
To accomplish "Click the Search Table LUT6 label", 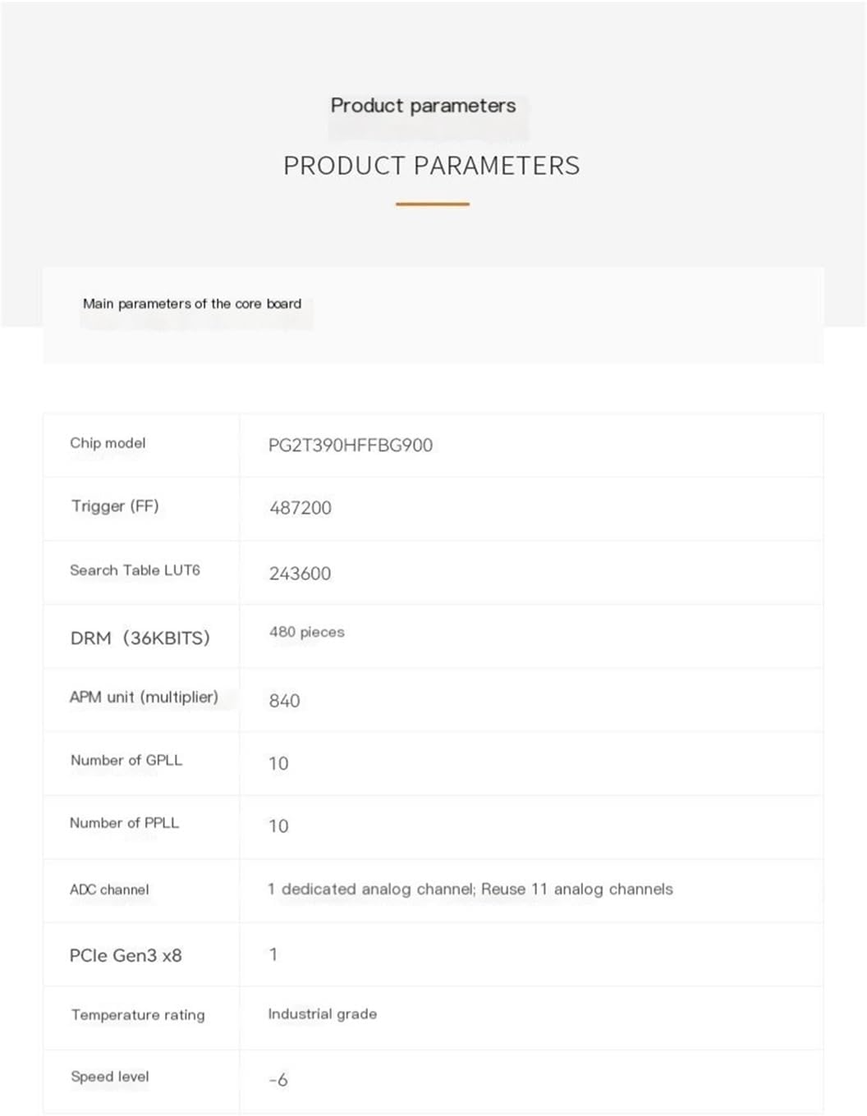I will pos(135,570).
